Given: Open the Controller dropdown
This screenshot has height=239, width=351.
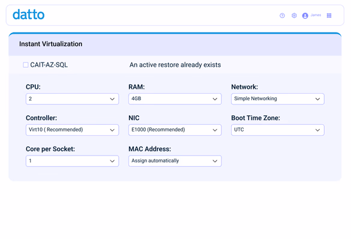Looking at the screenshot, I should click(x=73, y=130).
